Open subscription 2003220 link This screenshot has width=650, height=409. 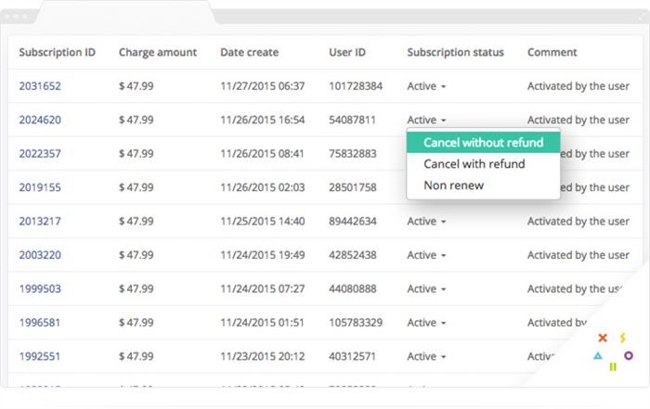coord(40,255)
